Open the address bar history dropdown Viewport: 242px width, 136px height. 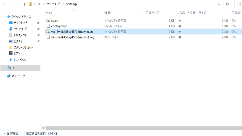219,4
